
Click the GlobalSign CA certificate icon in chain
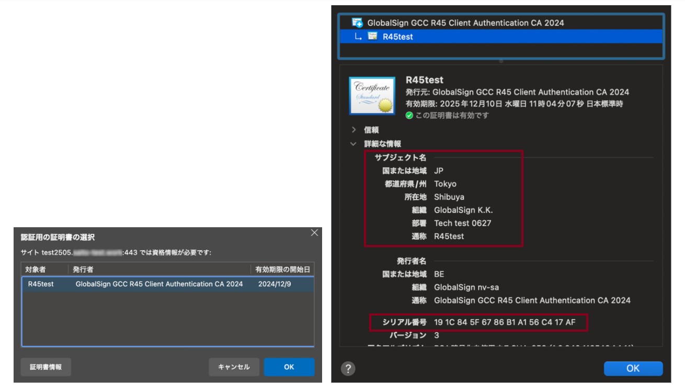(x=358, y=23)
